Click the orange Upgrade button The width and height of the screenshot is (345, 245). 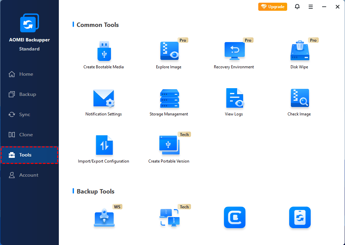coord(273,7)
